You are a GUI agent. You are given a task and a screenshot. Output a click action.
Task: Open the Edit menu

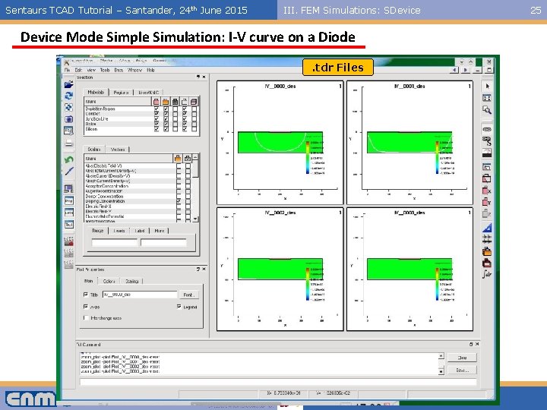[79, 70]
